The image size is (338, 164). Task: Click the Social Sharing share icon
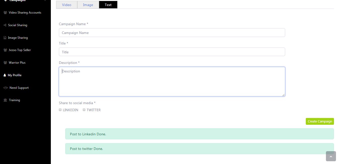point(5,25)
